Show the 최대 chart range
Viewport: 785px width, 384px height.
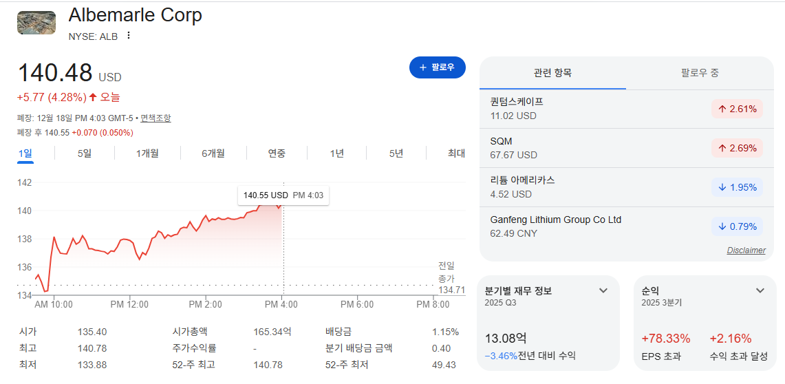click(456, 153)
